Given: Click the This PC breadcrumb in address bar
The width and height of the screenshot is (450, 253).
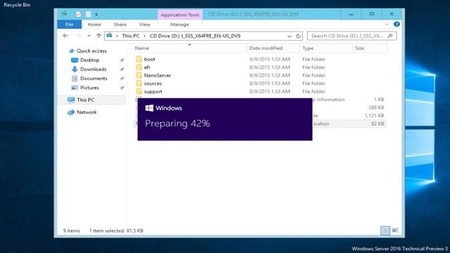Looking at the screenshot, I should (131, 36).
